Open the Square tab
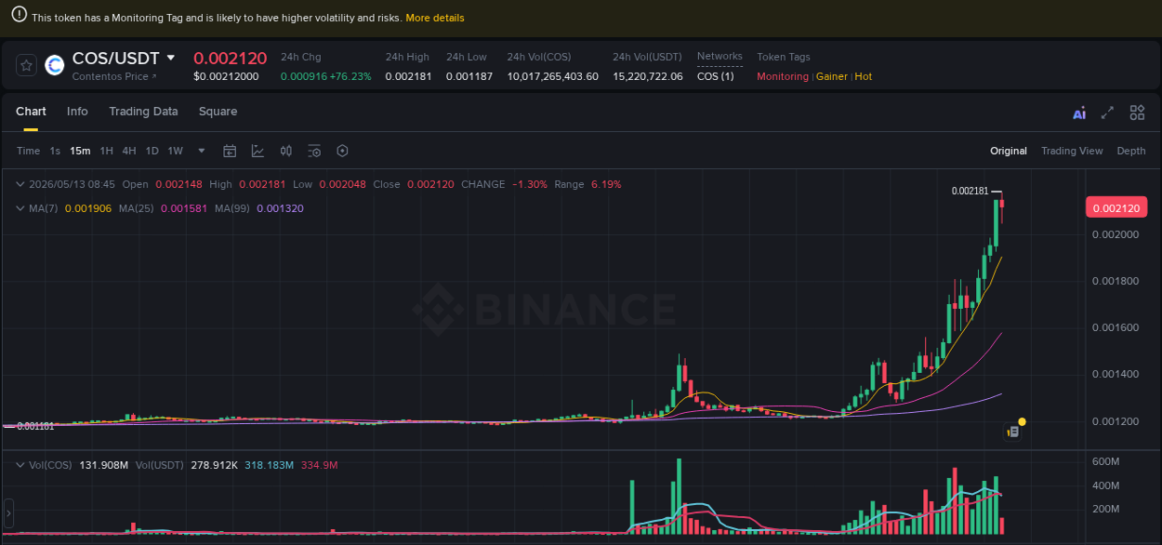This screenshot has height=545, width=1162. pos(218,112)
